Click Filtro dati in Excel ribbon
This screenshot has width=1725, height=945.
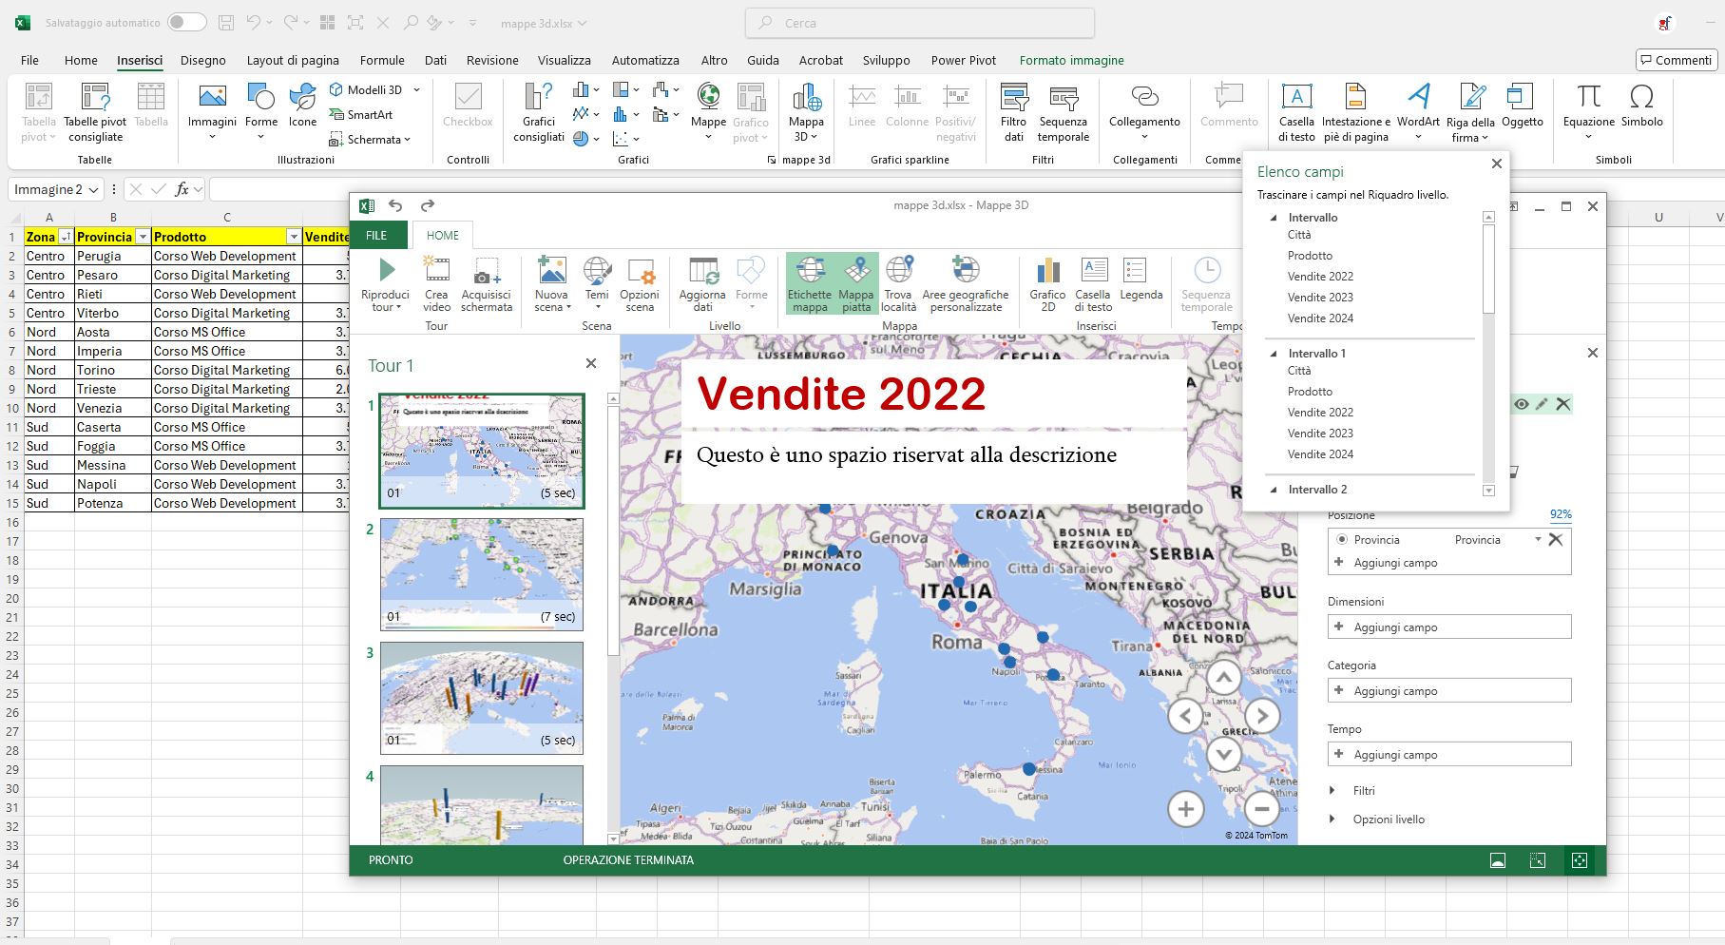pos(1014,112)
